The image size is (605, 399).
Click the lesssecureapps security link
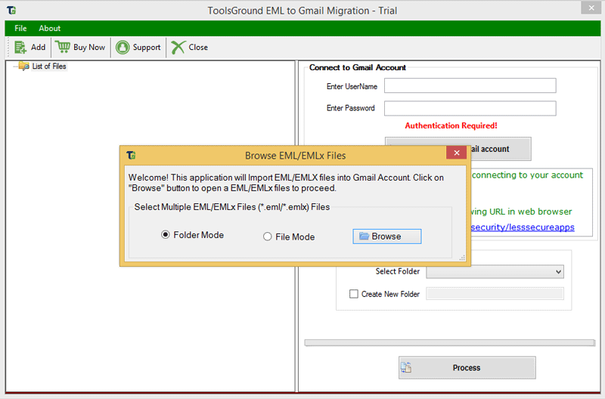(x=522, y=227)
